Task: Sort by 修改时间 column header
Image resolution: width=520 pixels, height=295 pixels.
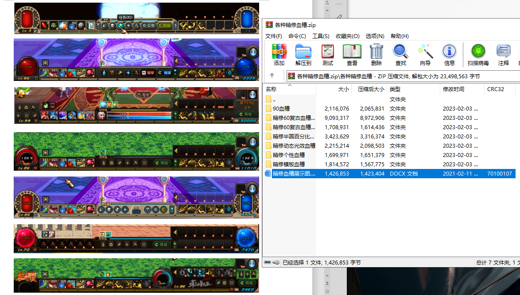Action: coord(454,89)
